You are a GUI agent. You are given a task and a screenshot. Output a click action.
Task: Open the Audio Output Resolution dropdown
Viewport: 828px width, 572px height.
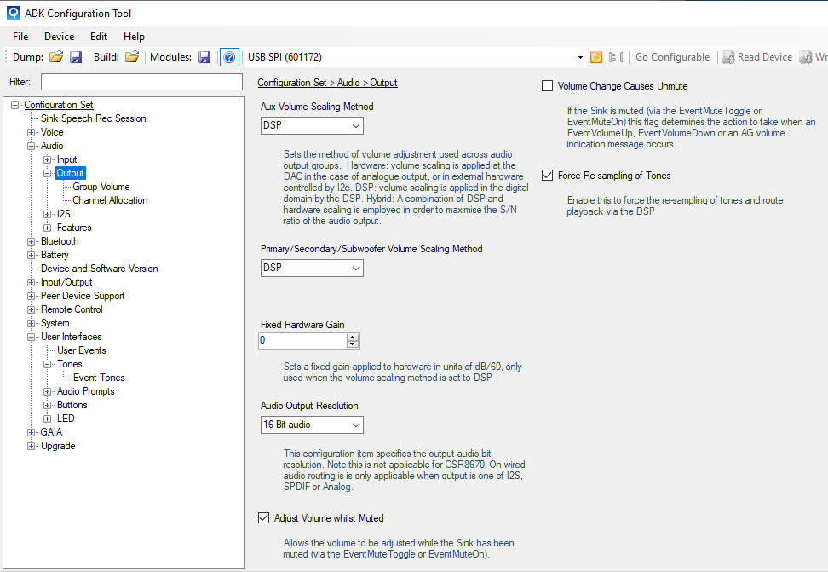point(312,425)
